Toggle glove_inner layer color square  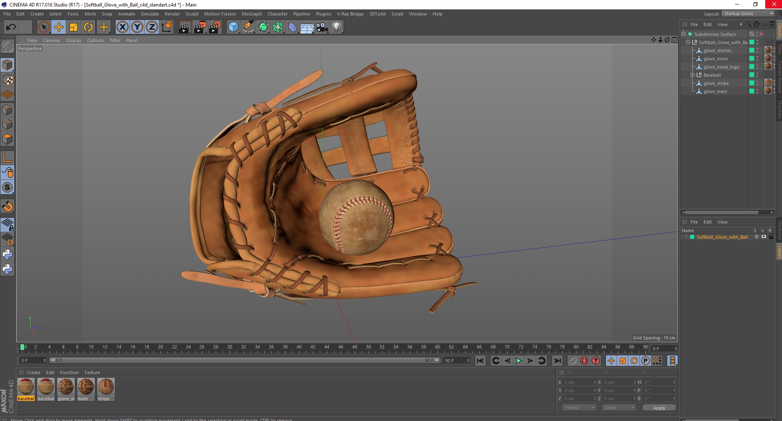(x=751, y=59)
